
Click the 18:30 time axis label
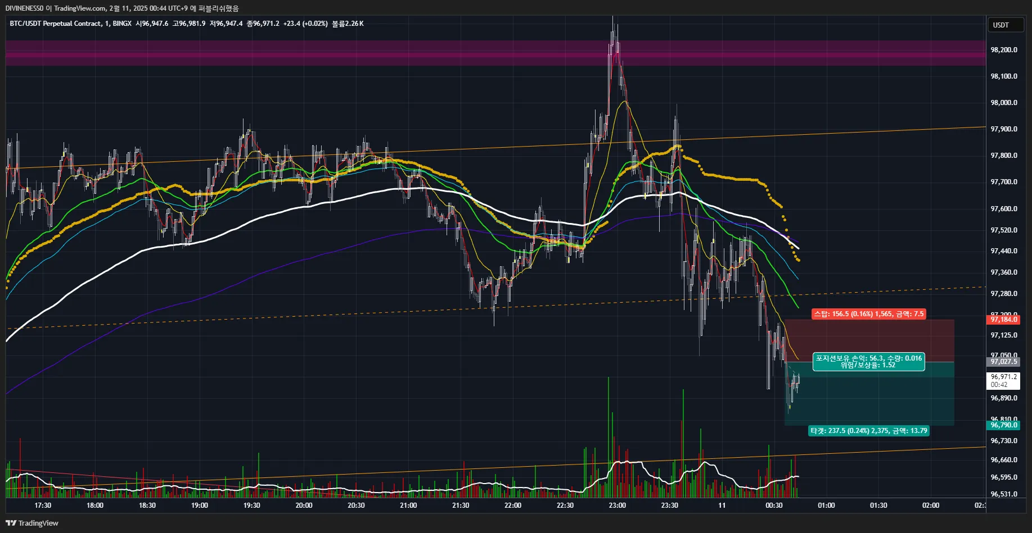(x=147, y=505)
